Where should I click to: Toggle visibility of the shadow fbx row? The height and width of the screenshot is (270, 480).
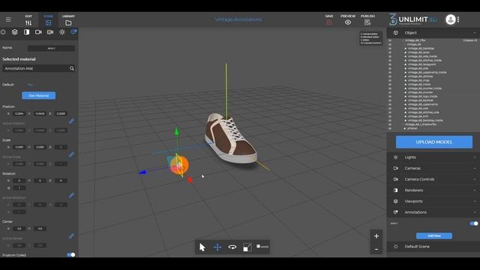390,124
